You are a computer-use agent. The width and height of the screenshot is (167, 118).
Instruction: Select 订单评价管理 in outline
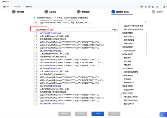pos(127,93)
